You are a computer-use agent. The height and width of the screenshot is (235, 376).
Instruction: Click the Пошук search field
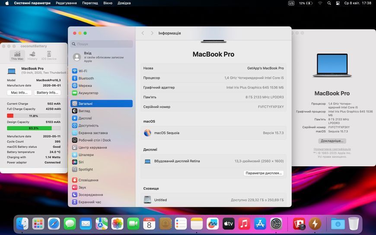pyautogui.click(x=102, y=44)
